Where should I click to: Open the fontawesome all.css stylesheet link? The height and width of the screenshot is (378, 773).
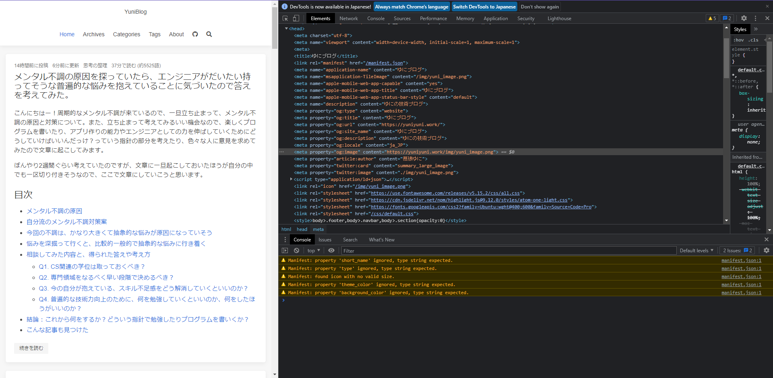pyautogui.click(x=445, y=193)
